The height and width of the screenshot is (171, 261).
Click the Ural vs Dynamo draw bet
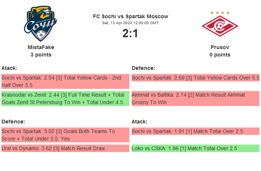[65, 148]
